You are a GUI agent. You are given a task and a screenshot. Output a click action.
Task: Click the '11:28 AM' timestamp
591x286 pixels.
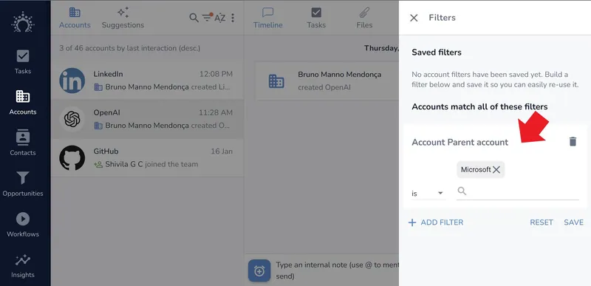pyautogui.click(x=216, y=112)
